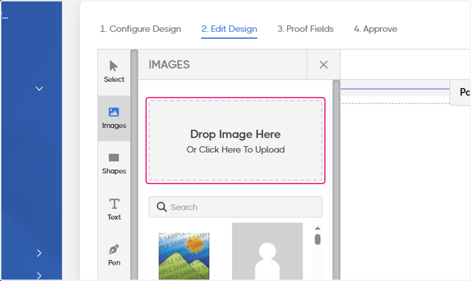Expand the lowest right-chevron sidebar item

(39, 276)
